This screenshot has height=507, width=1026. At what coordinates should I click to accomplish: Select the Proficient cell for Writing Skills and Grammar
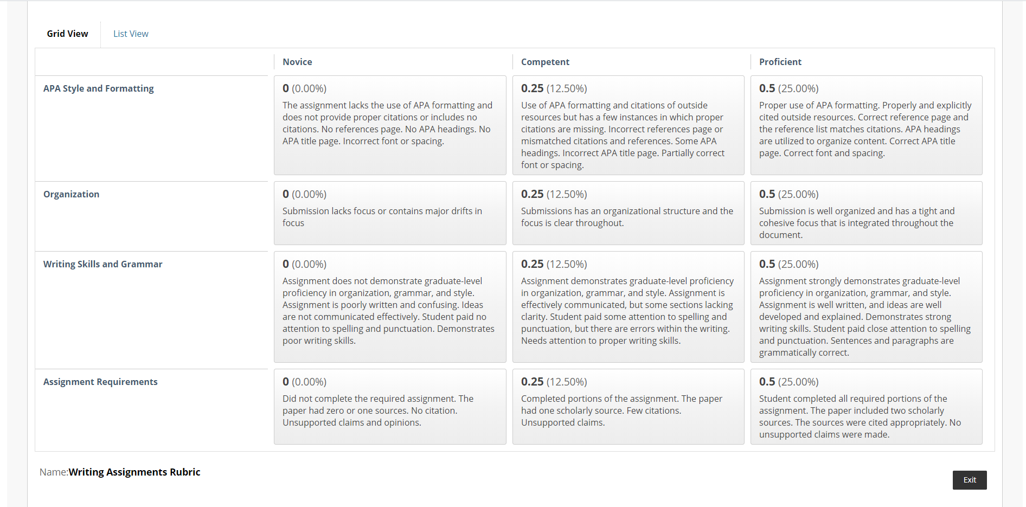click(866, 307)
